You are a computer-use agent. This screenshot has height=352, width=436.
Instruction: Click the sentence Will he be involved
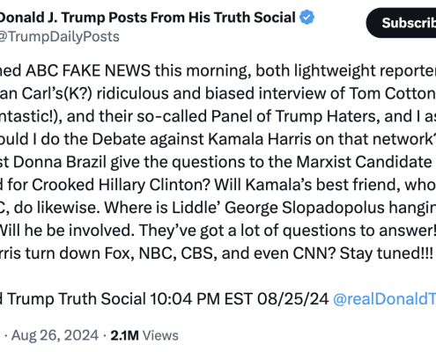pyautogui.click(x=65, y=231)
